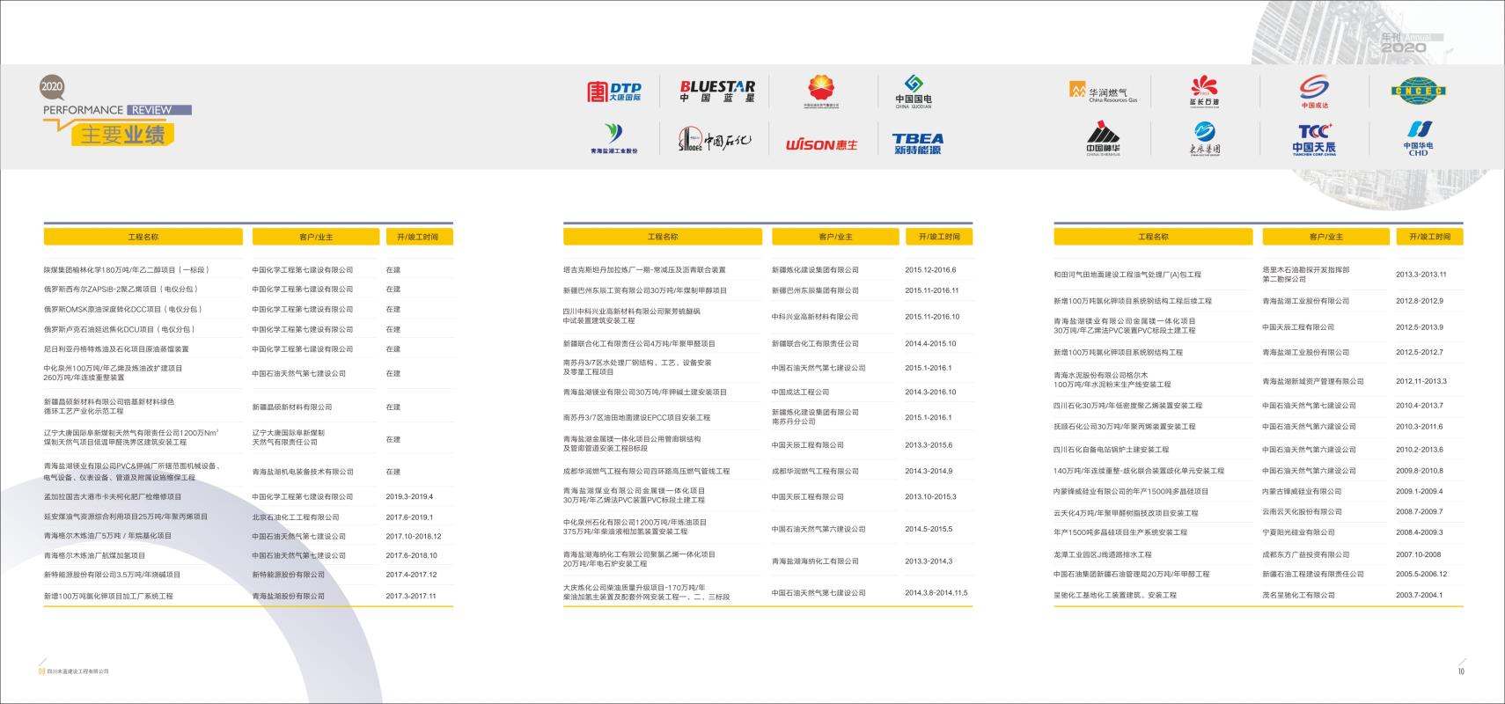Select the 龙潭工业园区J线道路排水工程 entry
Image resolution: width=1505 pixels, height=704 pixels.
(x=1103, y=555)
